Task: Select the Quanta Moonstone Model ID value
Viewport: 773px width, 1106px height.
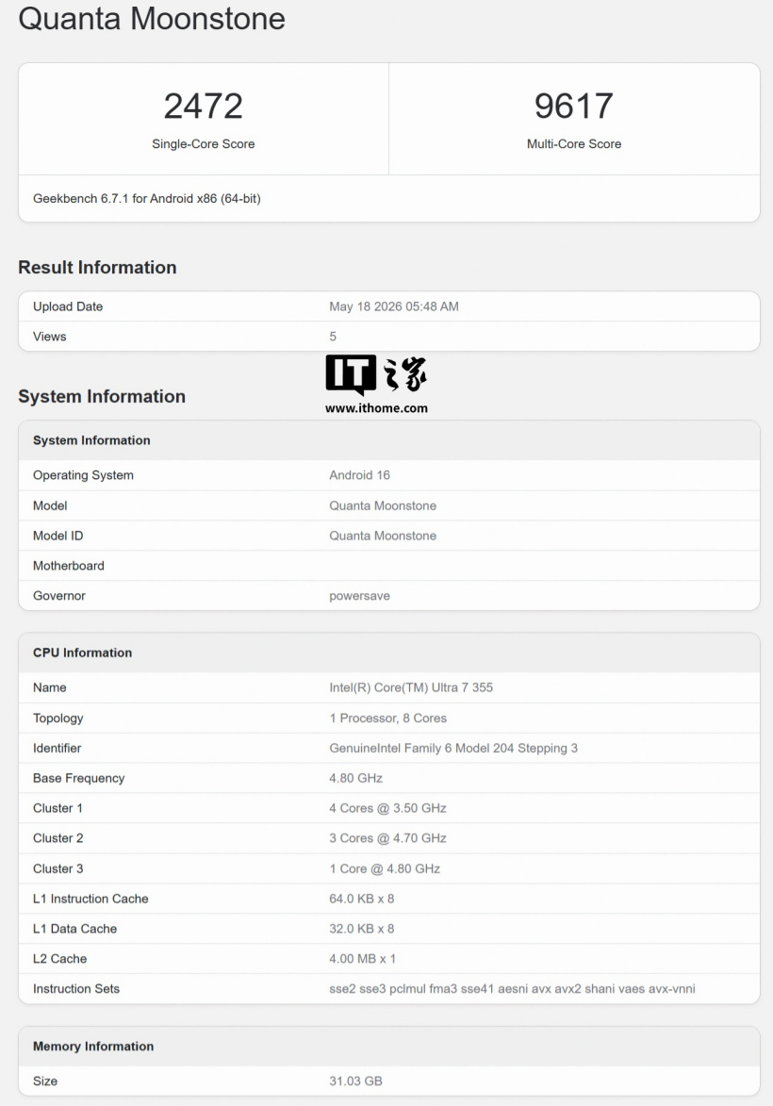Action: (x=383, y=536)
